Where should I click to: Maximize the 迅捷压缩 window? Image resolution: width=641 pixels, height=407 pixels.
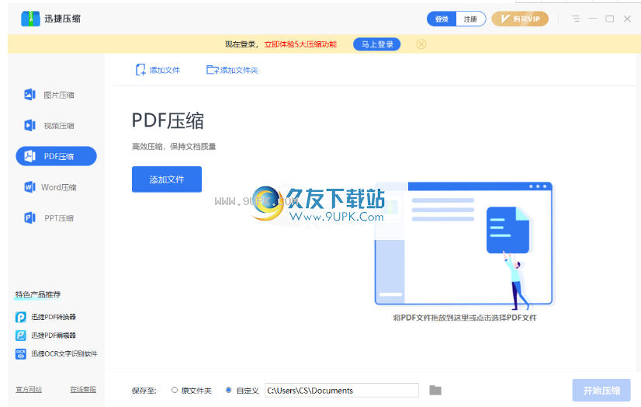(609, 19)
